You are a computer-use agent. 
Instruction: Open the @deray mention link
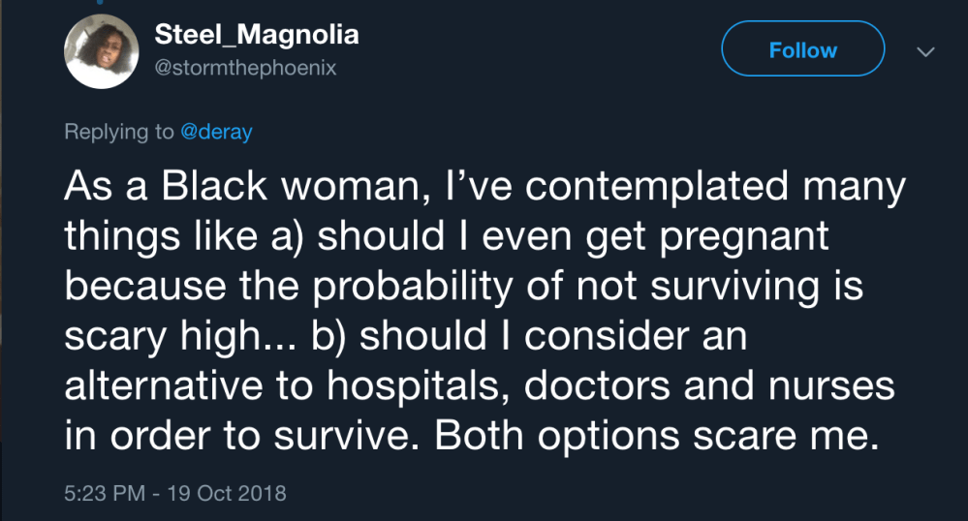tap(216, 133)
